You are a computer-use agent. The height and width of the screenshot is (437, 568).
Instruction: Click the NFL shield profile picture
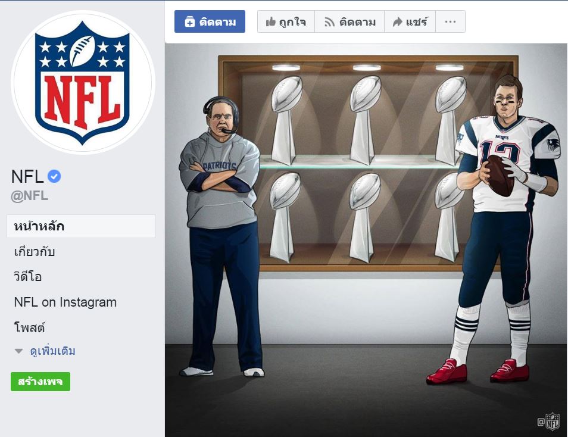[83, 82]
